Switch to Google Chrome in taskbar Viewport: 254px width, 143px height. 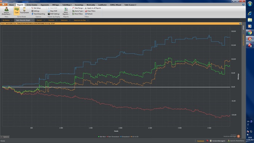(250, 33)
